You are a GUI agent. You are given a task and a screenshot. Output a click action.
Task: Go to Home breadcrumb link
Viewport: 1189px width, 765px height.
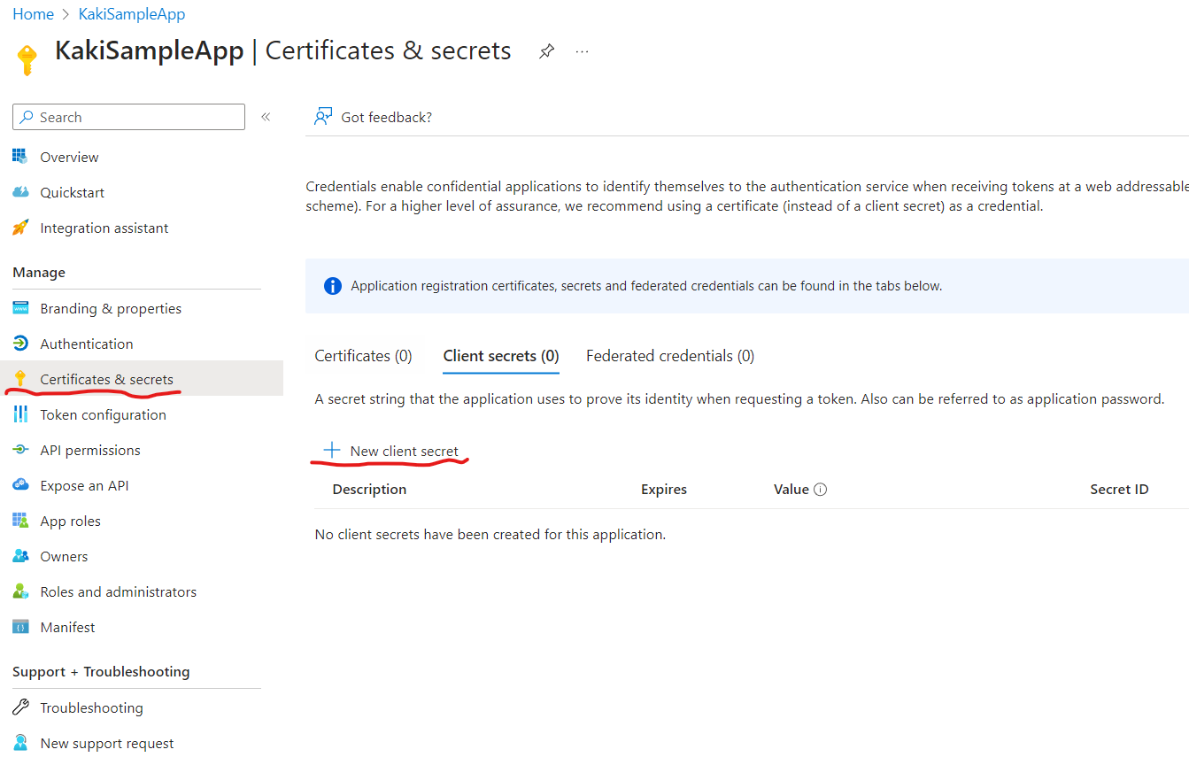(33, 14)
